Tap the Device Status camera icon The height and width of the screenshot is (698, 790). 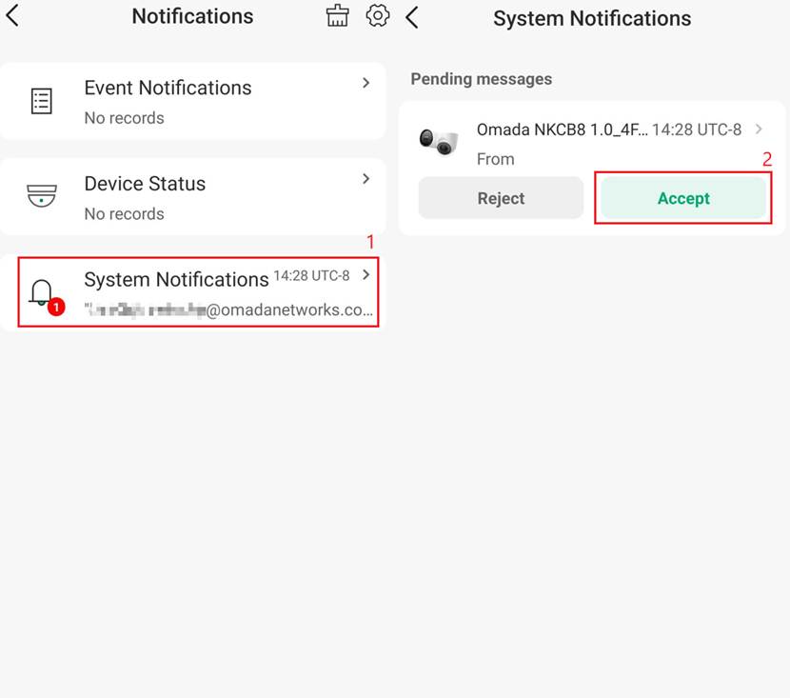(x=41, y=196)
